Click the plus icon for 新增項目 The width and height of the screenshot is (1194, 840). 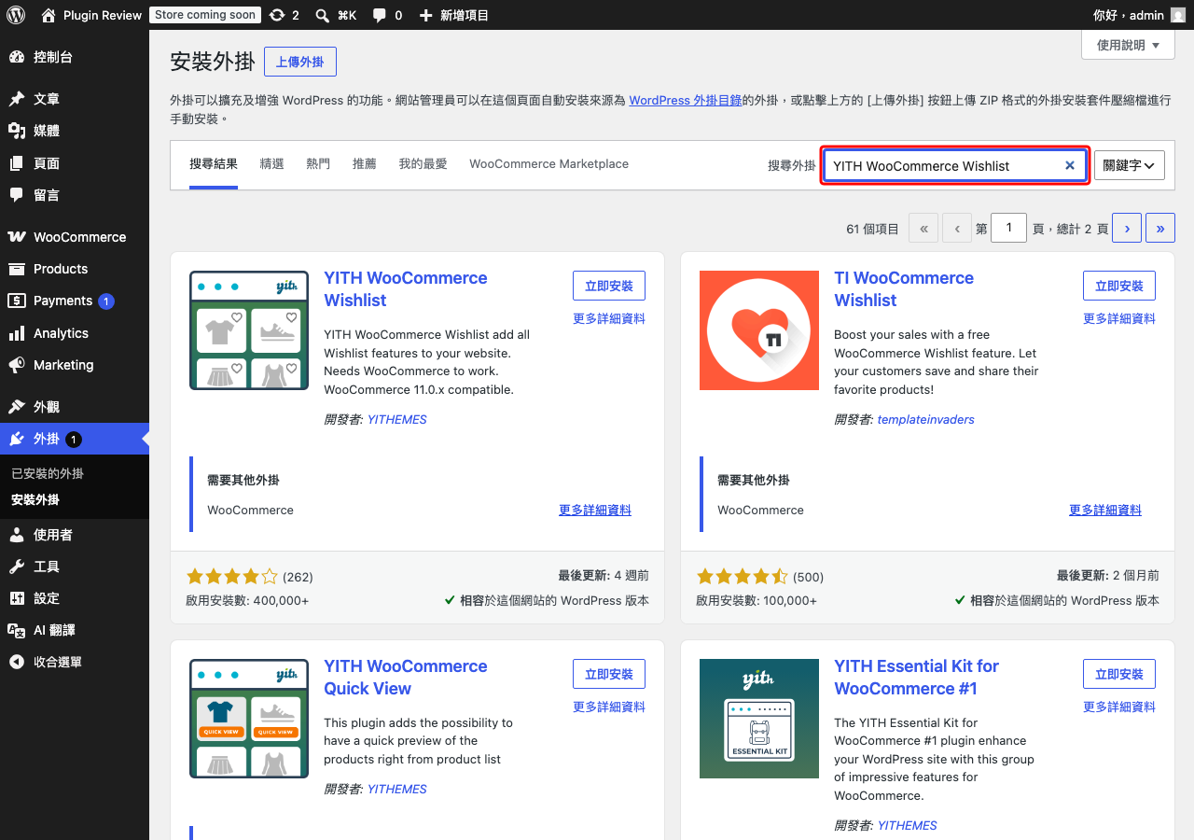click(425, 15)
